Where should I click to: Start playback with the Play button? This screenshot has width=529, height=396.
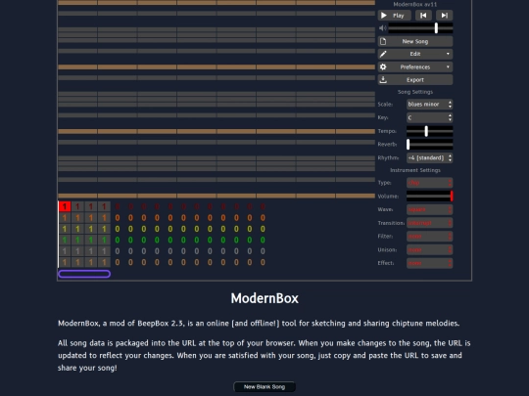[394, 16]
